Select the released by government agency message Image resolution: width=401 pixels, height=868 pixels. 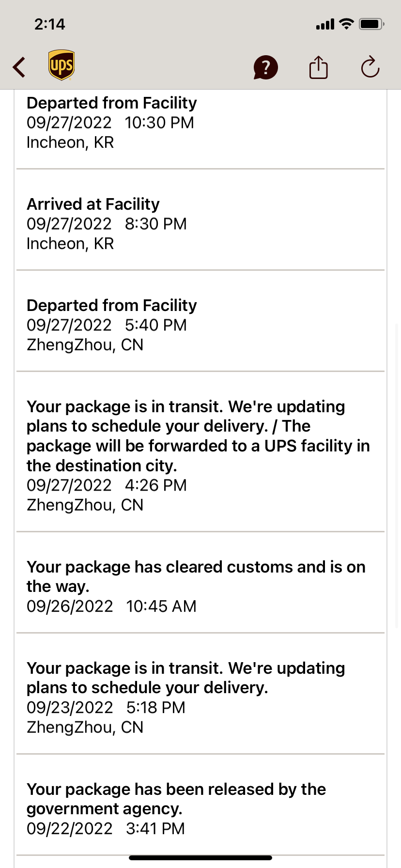coord(176,799)
